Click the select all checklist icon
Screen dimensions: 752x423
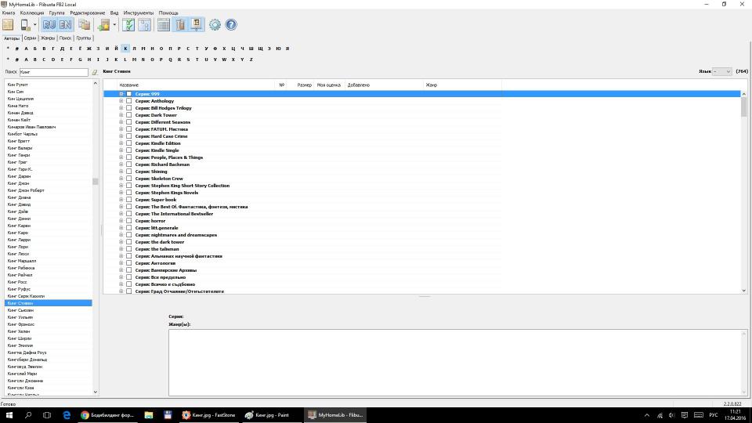[128, 25]
